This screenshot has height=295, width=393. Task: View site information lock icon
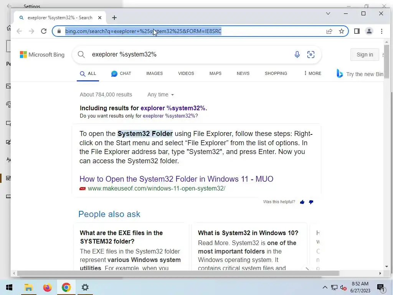click(x=59, y=31)
